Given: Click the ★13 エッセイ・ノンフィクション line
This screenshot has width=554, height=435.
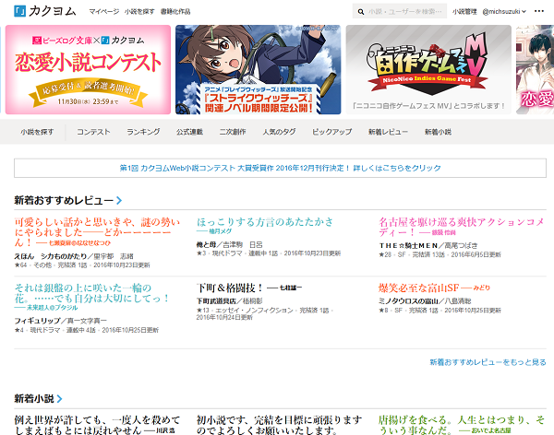Looking at the screenshot, I should click(x=264, y=313).
